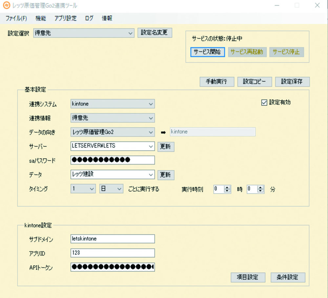Viewport: 328px width, 298px height.
Task: Click the read-only kintone destination field
Action: point(213,132)
